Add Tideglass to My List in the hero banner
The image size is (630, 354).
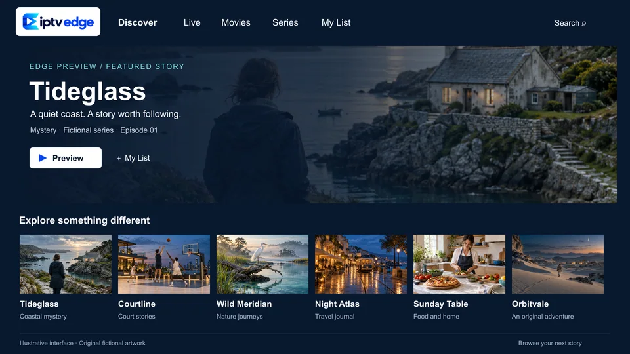pyautogui.click(x=133, y=158)
